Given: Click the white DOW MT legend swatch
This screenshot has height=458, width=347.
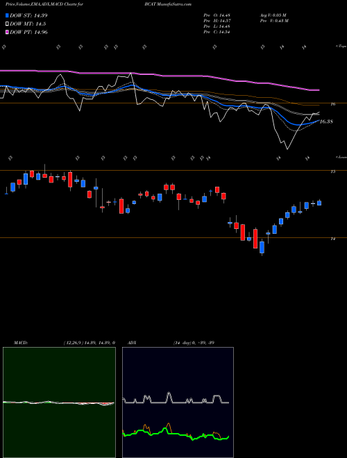Looking at the screenshot, I should (x=7, y=24).
